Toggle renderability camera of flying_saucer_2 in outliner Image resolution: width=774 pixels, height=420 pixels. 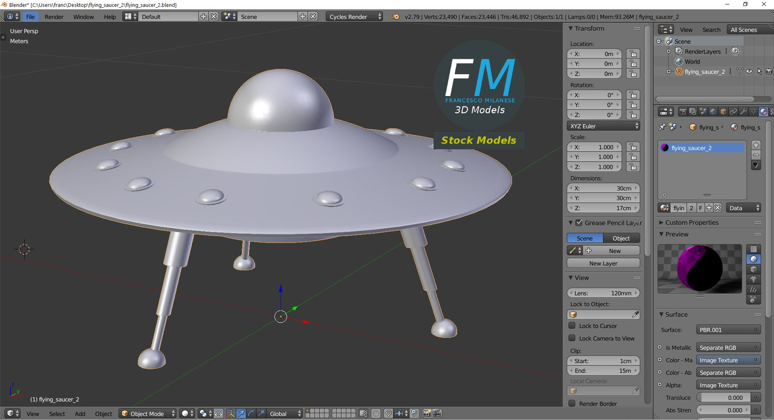point(769,71)
